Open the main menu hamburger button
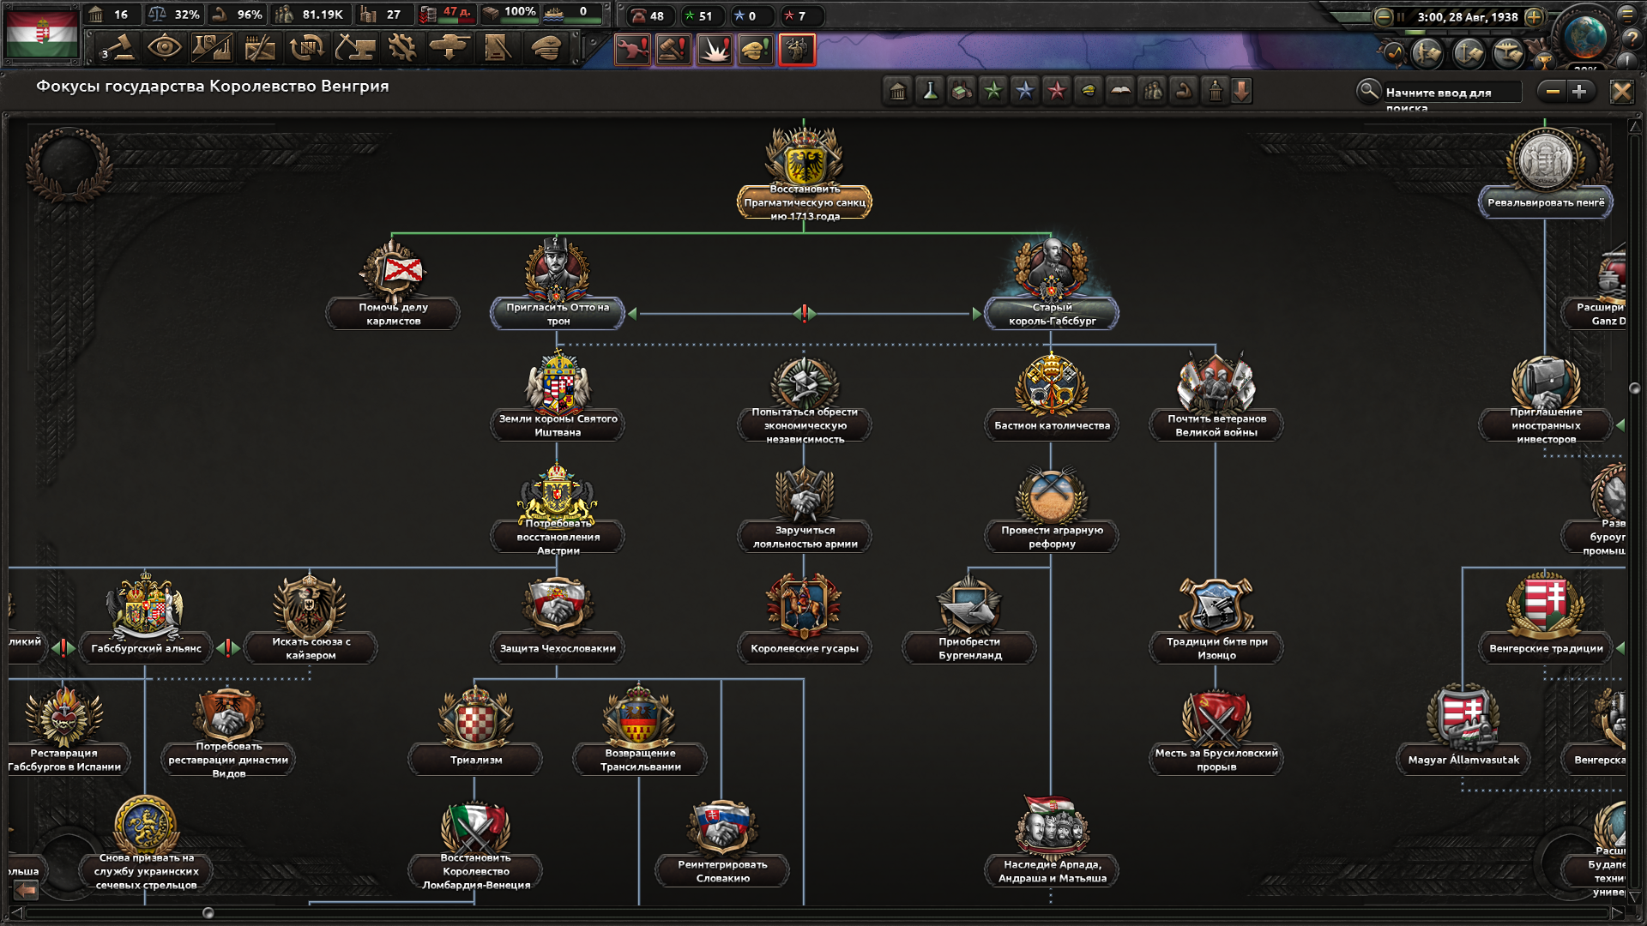The height and width of the screenshot is (926, 1647). point(1627,15)
